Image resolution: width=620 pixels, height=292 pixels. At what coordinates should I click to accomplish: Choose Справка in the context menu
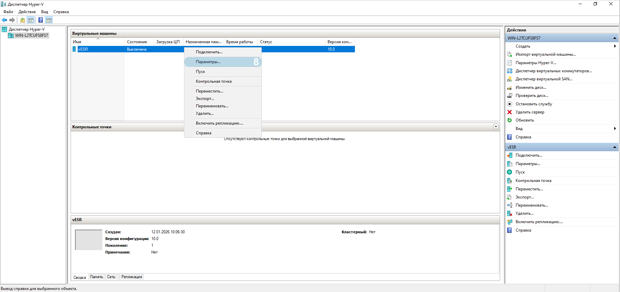[223, 133]
